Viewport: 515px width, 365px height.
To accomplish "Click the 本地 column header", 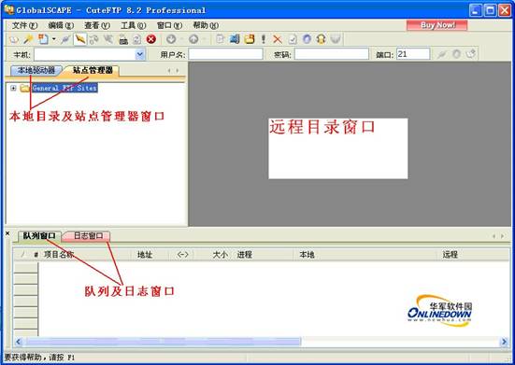I will point(308,255).
